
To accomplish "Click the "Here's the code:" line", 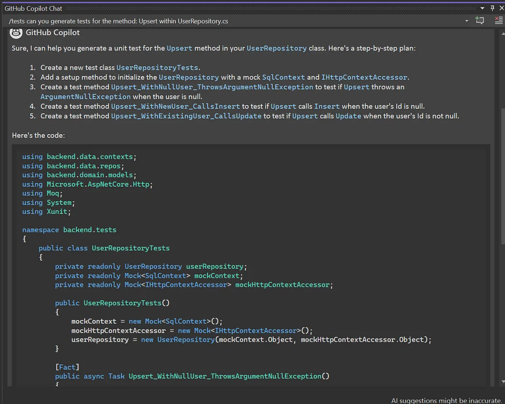I will click(x=38, y=135).
